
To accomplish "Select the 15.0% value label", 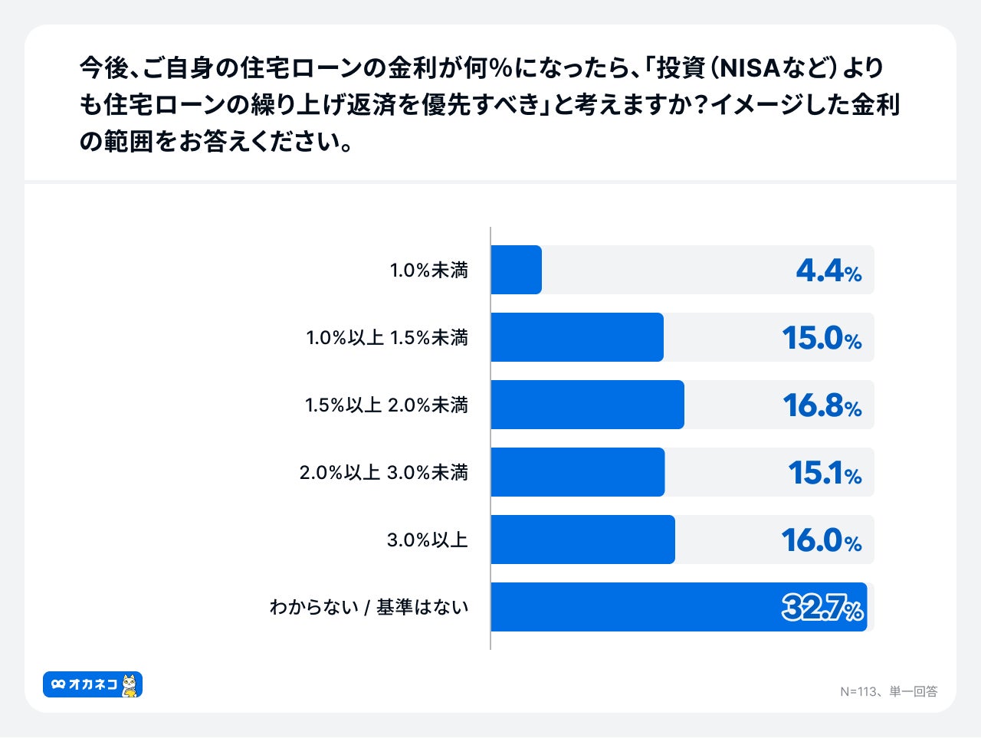I will 822,338.
